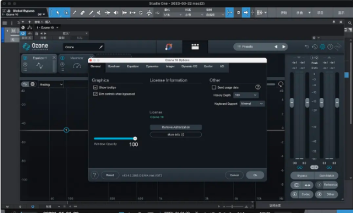The width and height of the screenshot is (353, 213).
Task: Click More Info link button
Action: [x=176, y=134]
